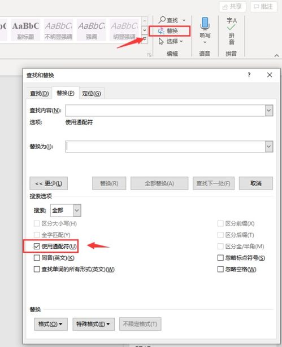Click the Share icon button at top

coord(225,7)
